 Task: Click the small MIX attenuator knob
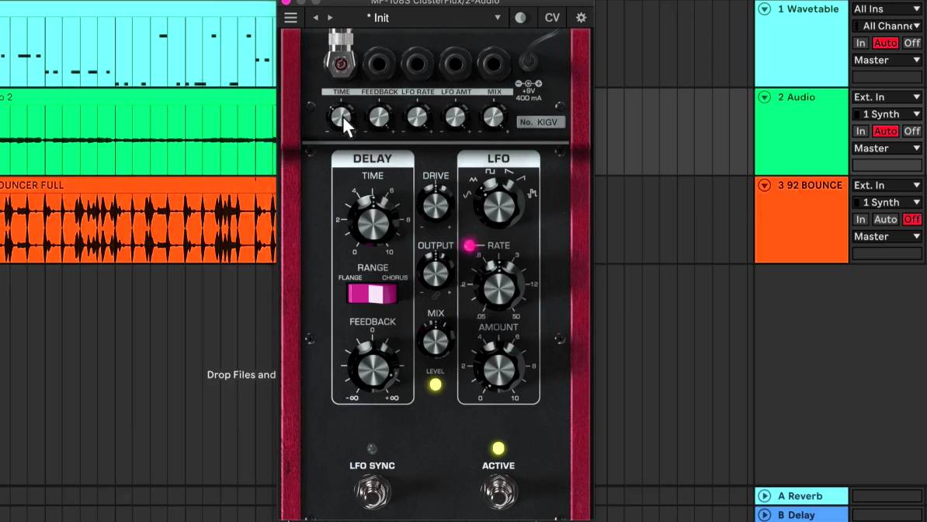(493, 117)
